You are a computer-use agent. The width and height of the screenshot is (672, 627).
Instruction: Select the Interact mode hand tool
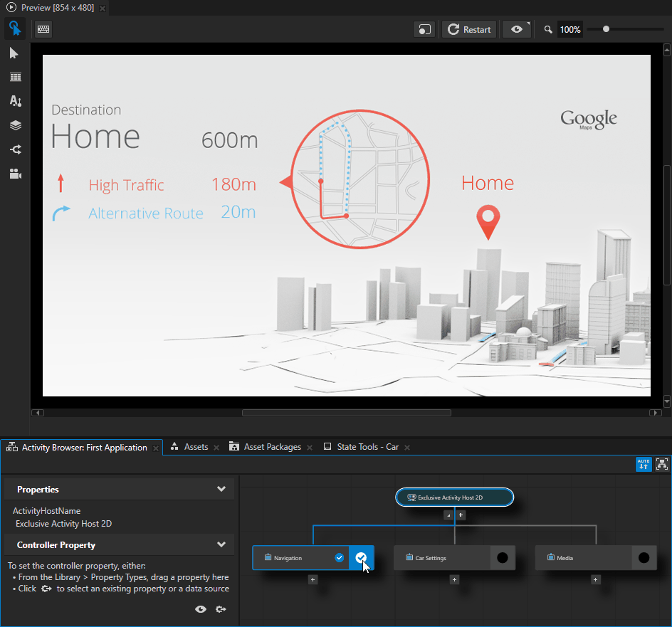pos(14,29)
